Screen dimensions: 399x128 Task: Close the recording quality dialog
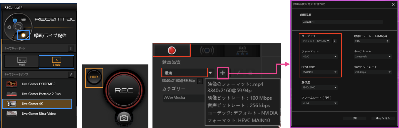(393, 4)
